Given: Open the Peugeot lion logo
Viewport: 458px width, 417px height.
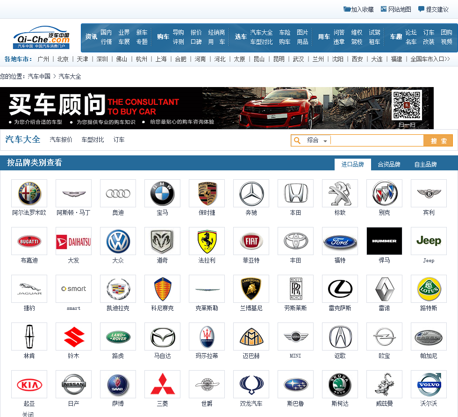Looking at the screenshot, I should pos(340,193).
